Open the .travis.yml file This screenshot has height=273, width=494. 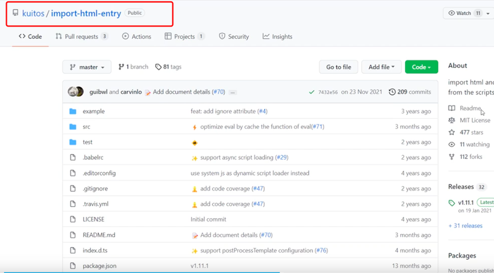pyautogui.click(x=96, y=204)
